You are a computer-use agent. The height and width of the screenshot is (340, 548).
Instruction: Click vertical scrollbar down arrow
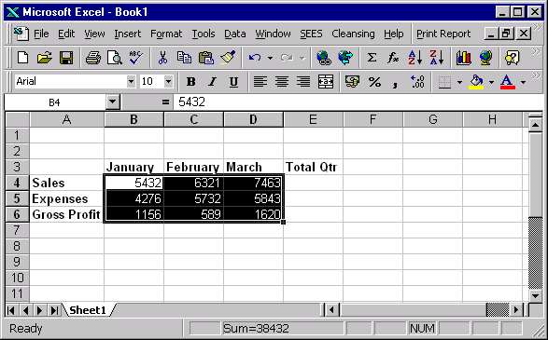(535, 296)
